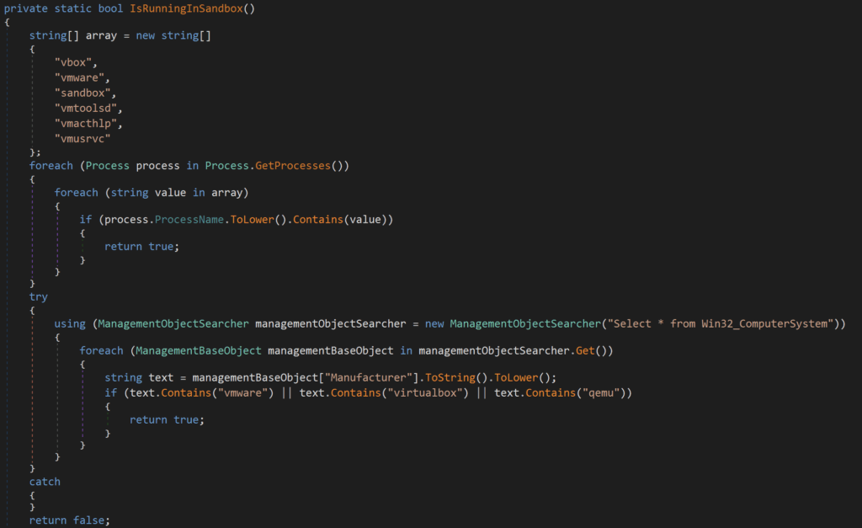Go to the GetProcesses method reference
This screenshot has width=862, height=528.
click(x=290, y=166)
